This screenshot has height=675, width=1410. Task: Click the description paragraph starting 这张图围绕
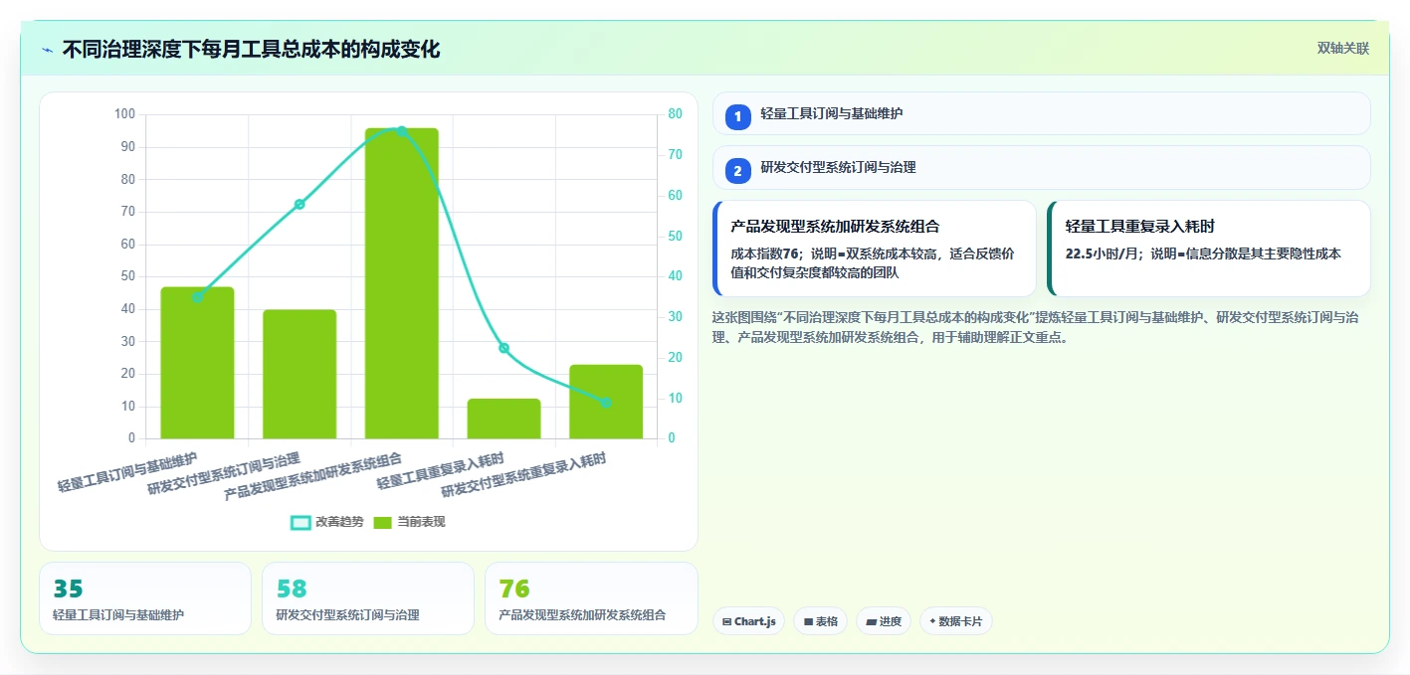click(x=1036, y=327)
